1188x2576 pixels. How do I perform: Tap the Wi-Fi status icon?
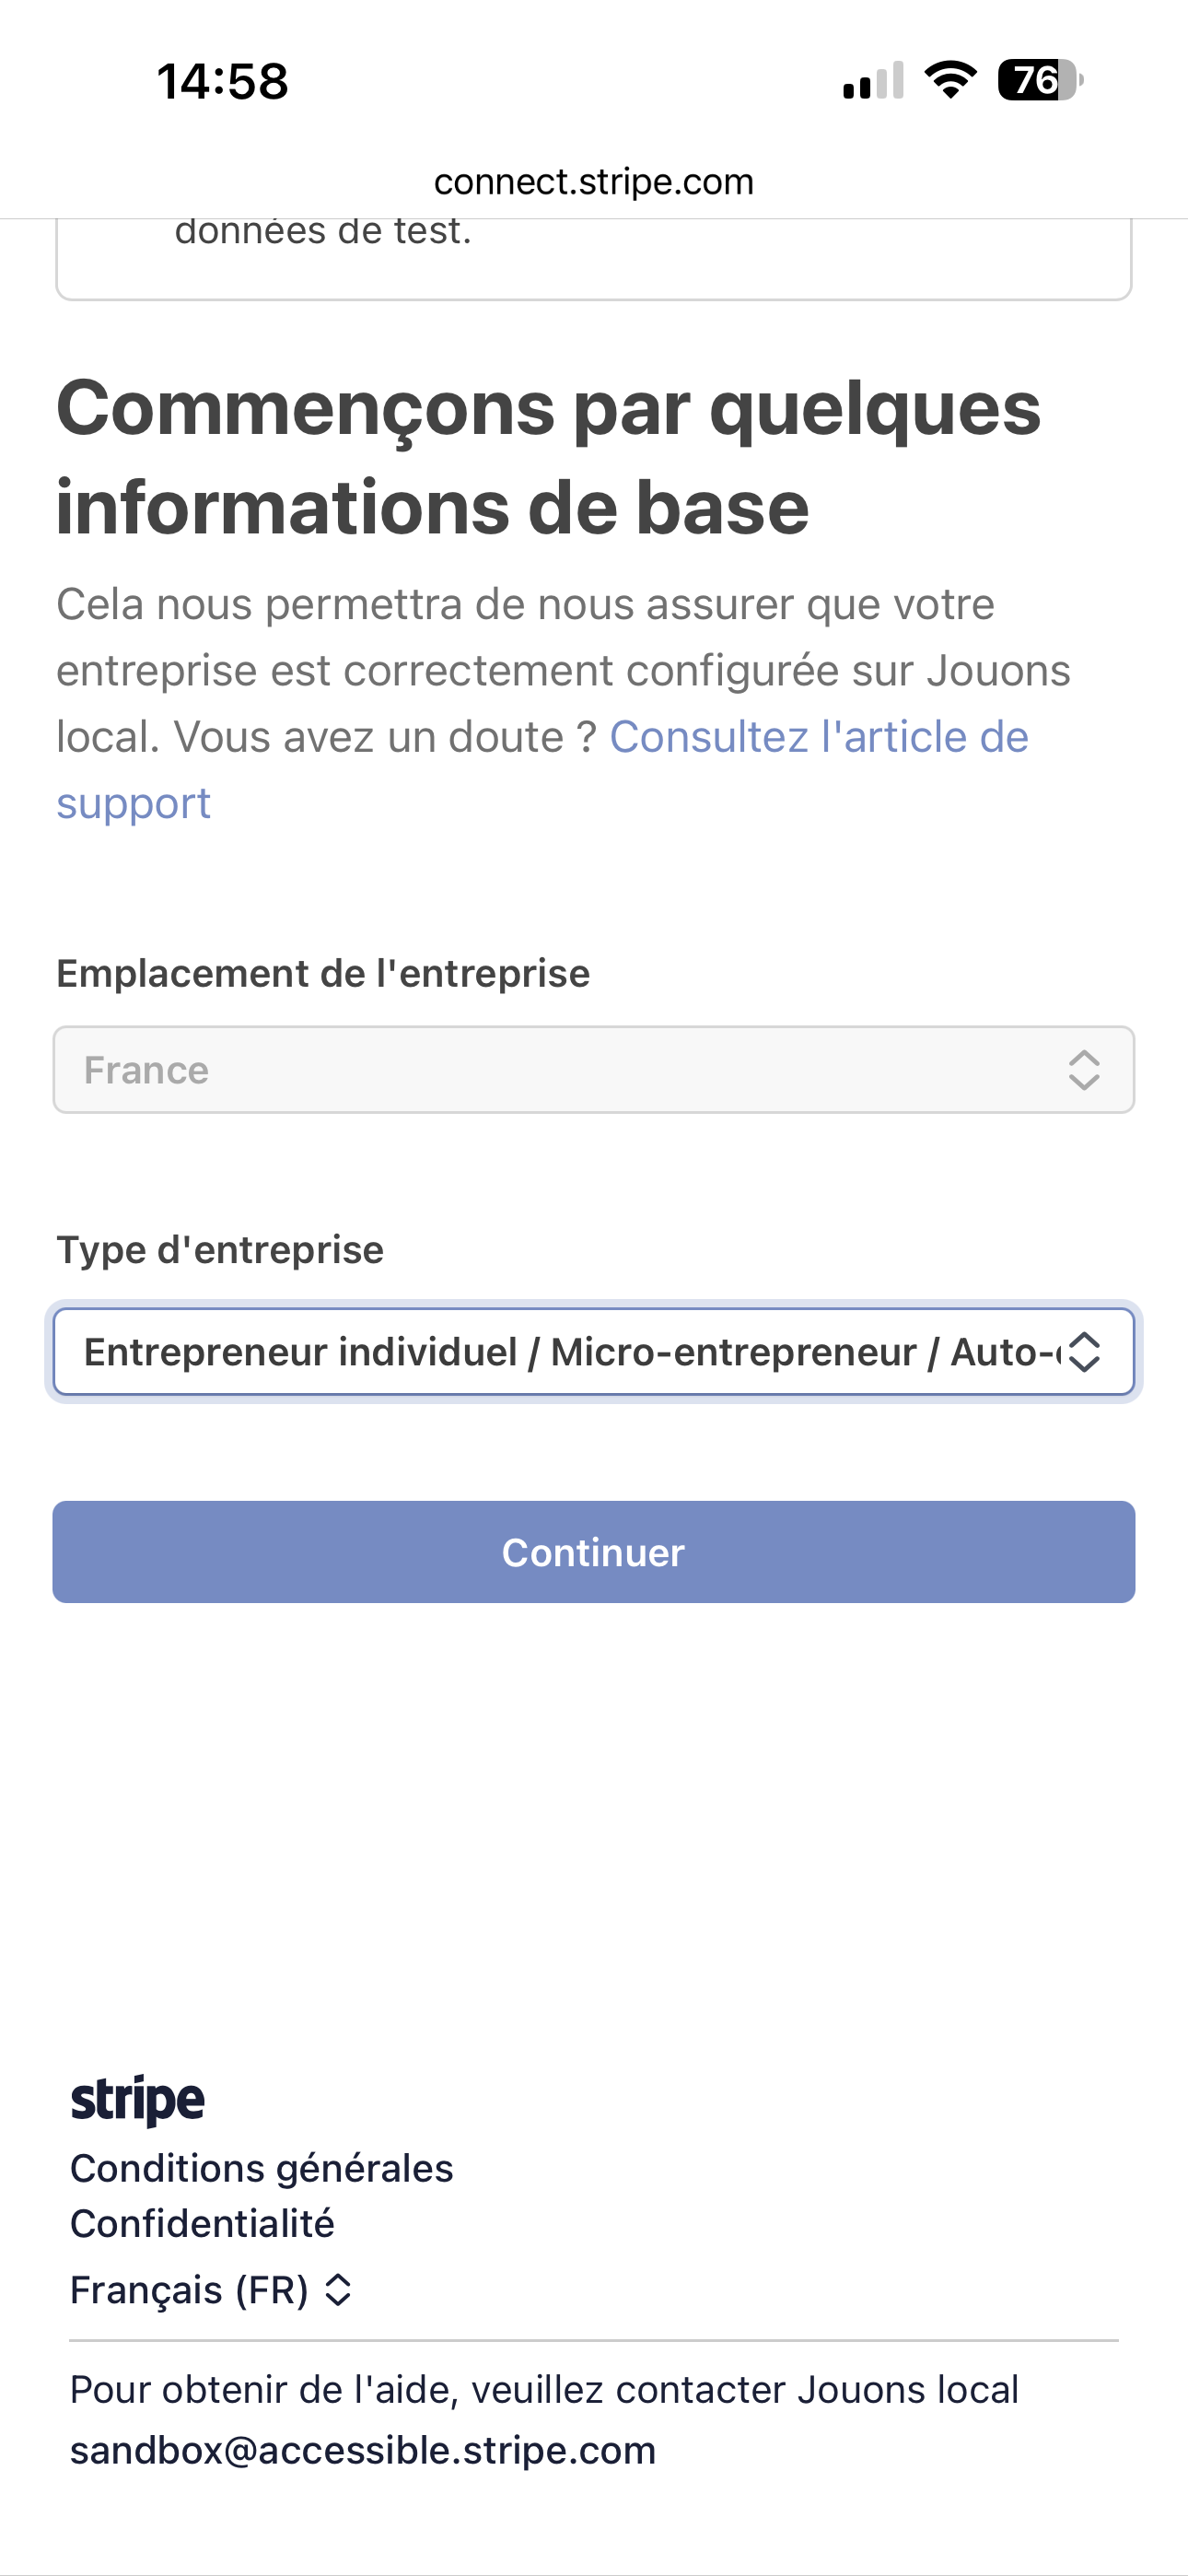(950, 80)
